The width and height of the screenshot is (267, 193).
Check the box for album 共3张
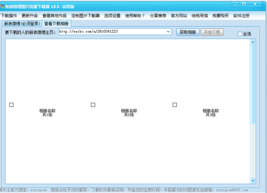pyautogui.click(x=175, y=105)
